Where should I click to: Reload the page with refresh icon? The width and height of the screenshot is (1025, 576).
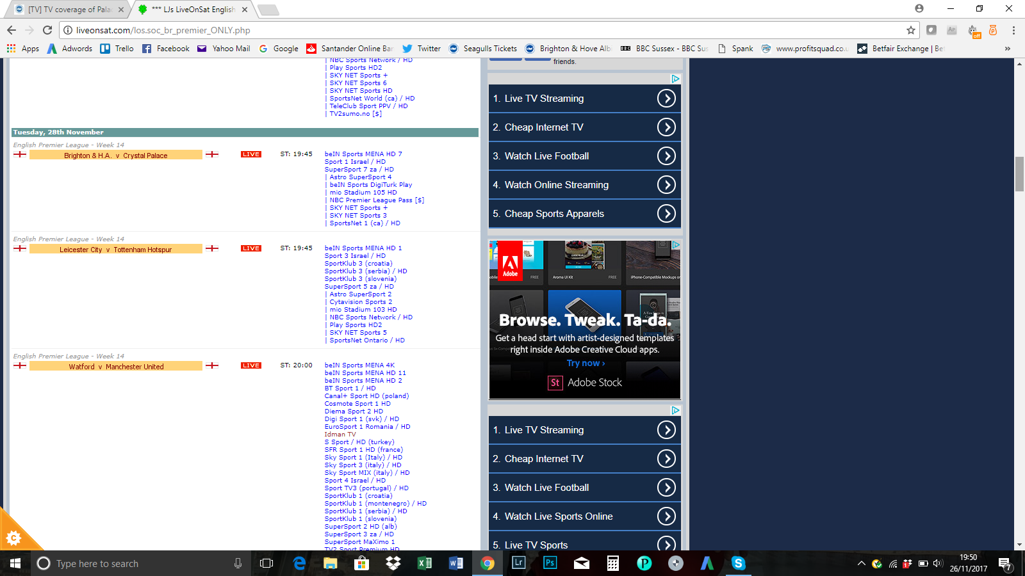(x=47, y=30)
